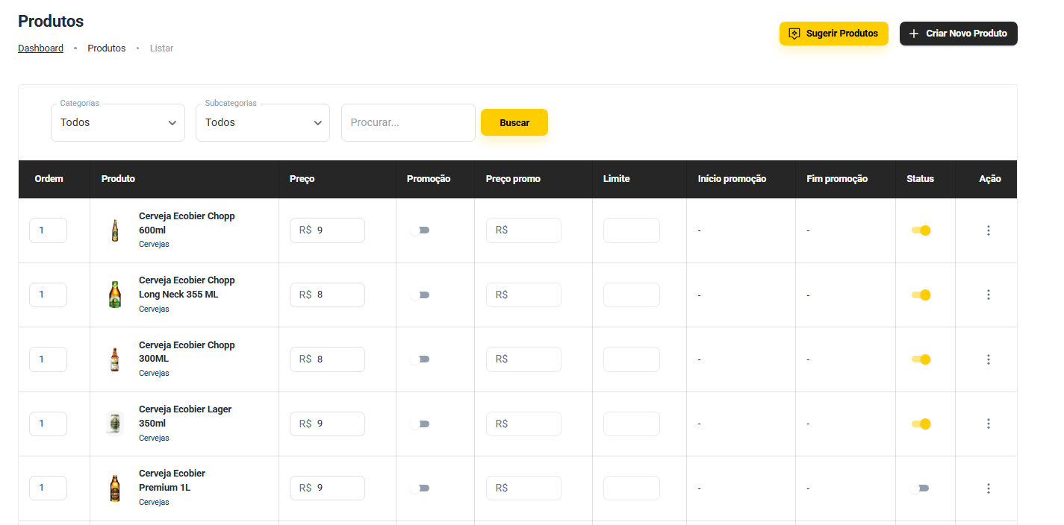Enable promotion for Cerveja Ecobier Premium 1L

(x=420, y=488)
